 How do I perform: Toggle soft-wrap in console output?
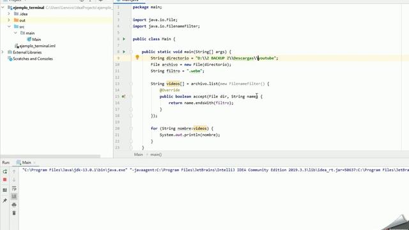click(14, 188)
